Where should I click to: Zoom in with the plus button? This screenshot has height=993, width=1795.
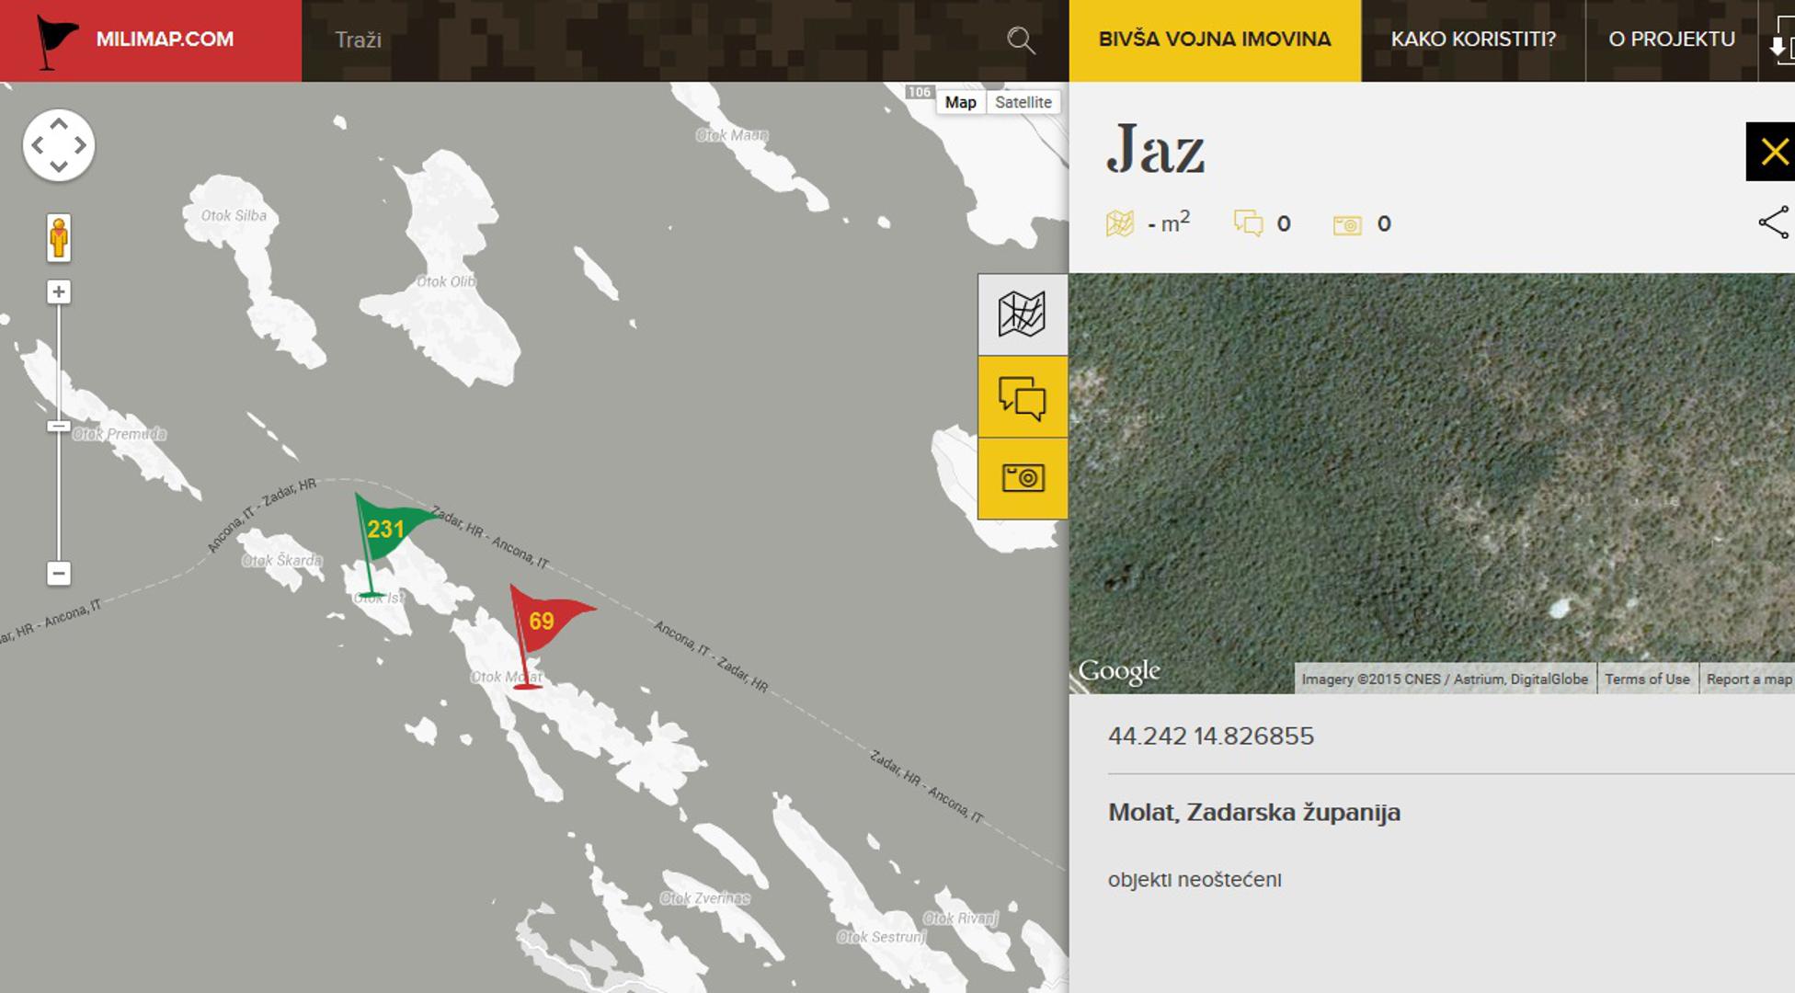click(59, 292)
